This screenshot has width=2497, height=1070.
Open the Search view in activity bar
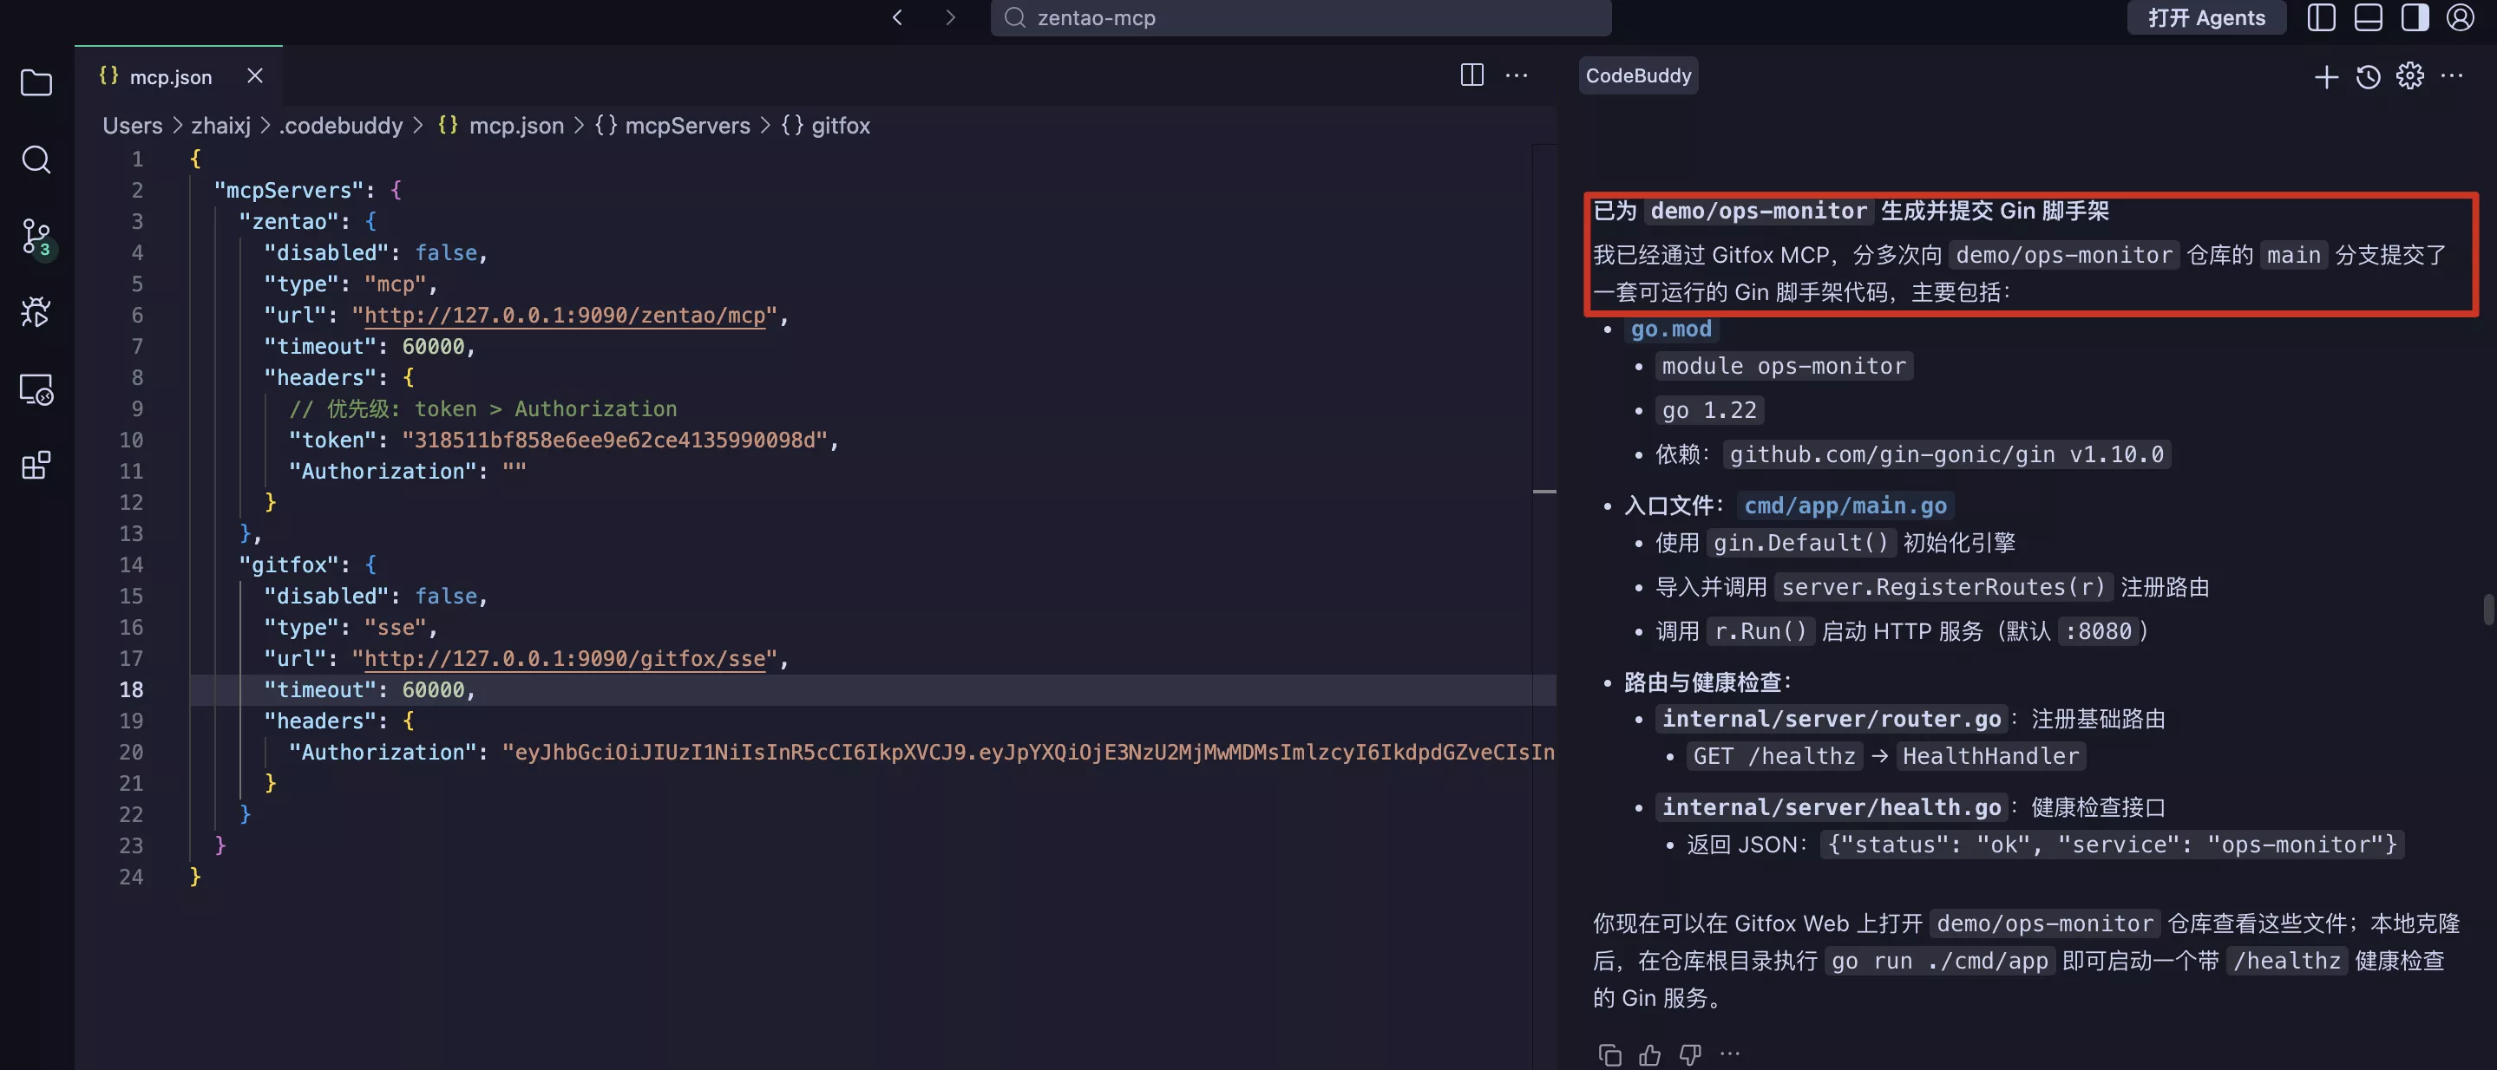click(x=36, y=160)
